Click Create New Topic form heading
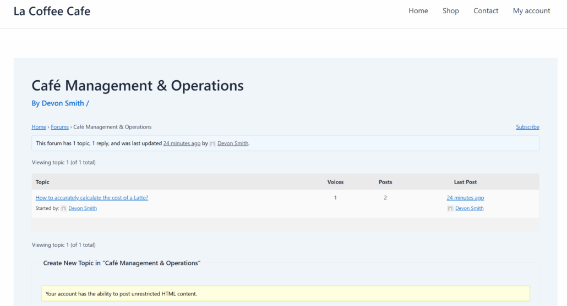Screen dimensions: 567x306 122,263
